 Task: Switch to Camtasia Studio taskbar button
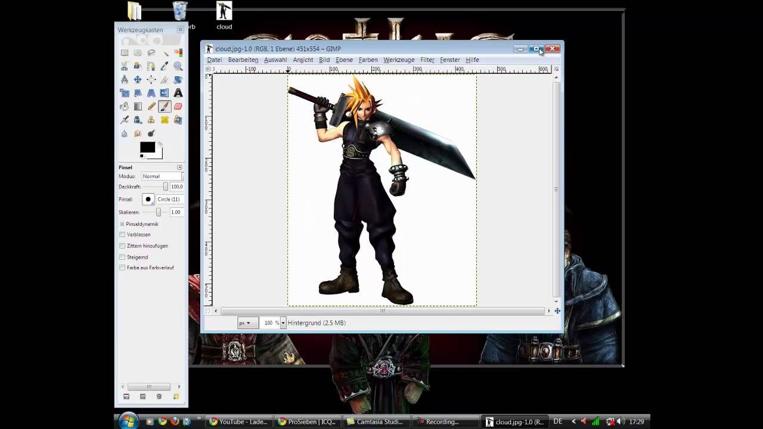pyautogui.click(x=376, y=422)
